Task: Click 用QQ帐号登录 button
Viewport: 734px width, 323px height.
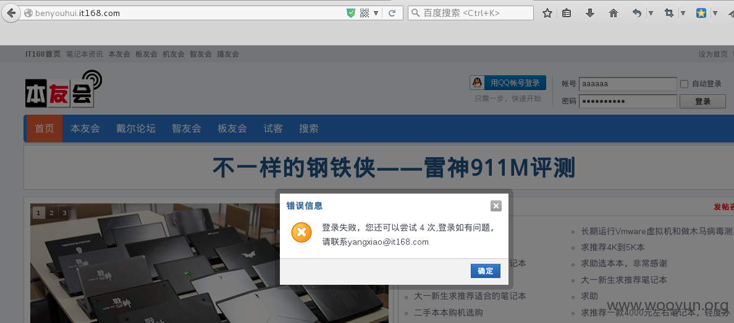Action: 508,83
